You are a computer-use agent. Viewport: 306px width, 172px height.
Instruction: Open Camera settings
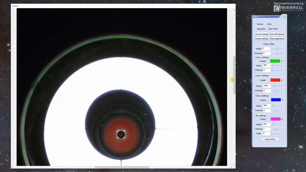pos(262,39)
